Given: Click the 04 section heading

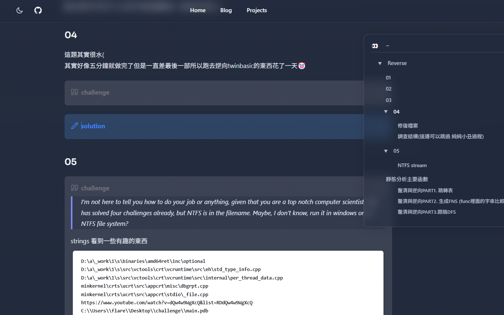Looking at the screenshot, I should pyautogui.click(x=71, y=35).
